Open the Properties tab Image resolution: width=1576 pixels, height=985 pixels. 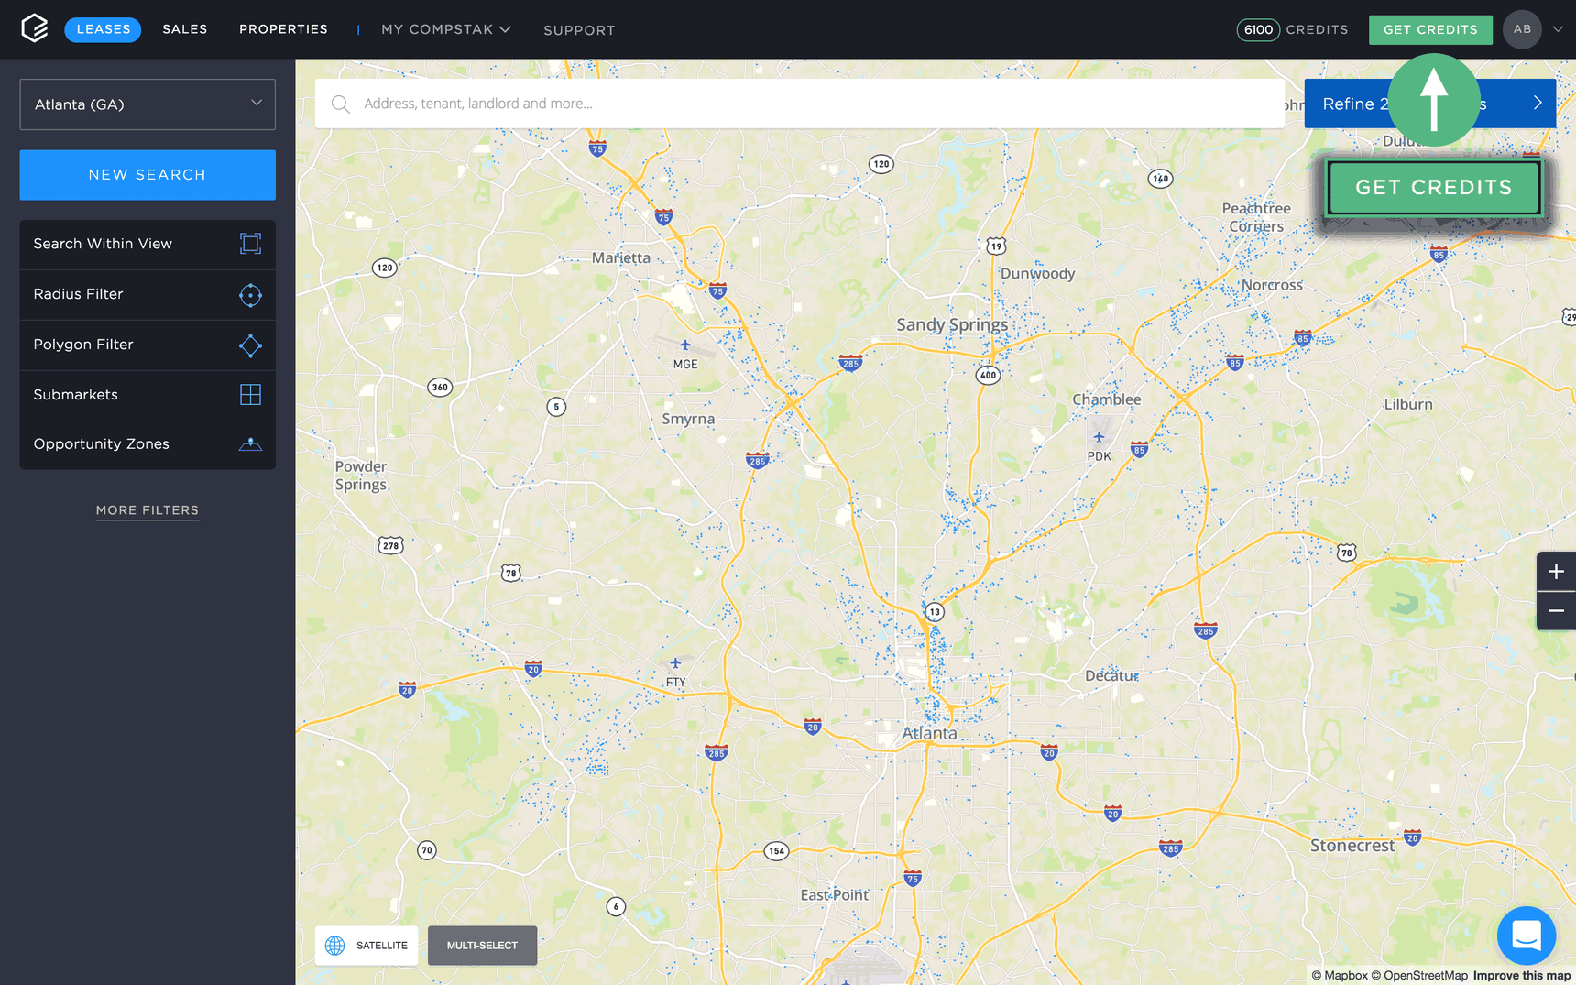pos(283,29)
